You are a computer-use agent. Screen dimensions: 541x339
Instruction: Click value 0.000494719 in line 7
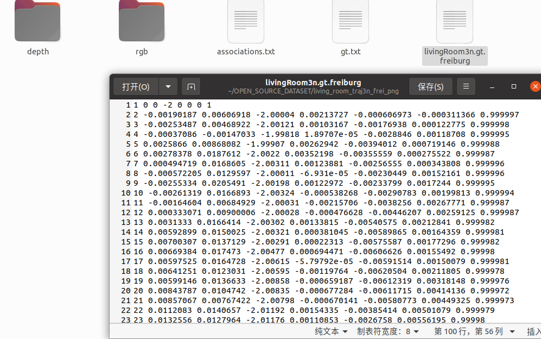click(170, 164)
